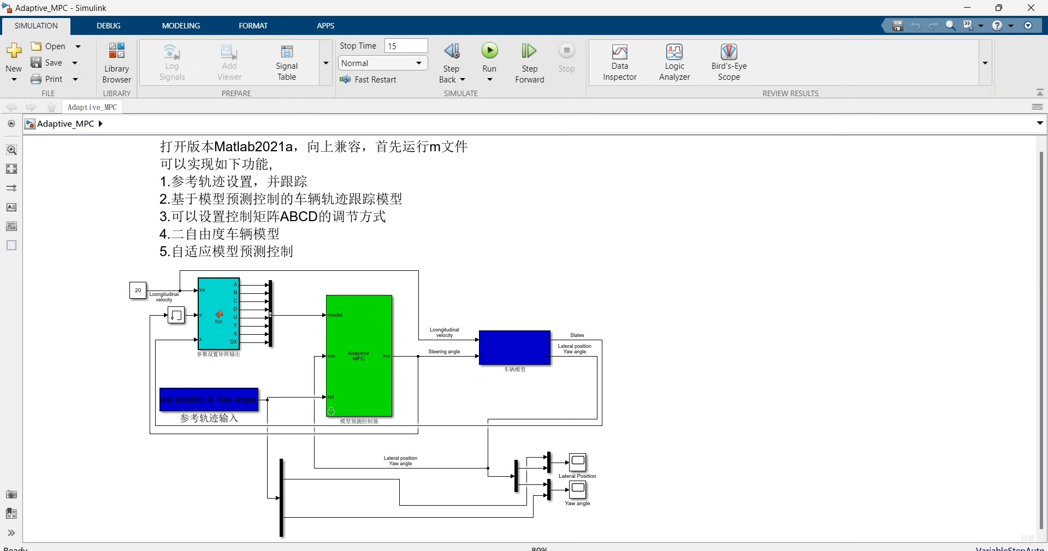Open the Bird's-Eye Scope

[729, 63]
